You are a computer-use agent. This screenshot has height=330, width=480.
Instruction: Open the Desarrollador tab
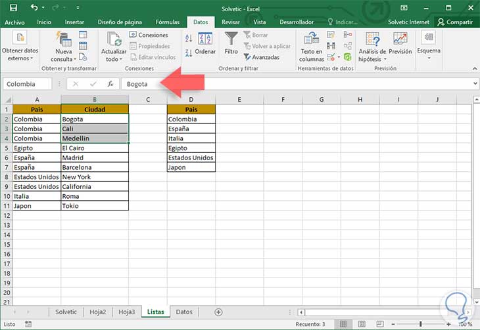coord(297,22)
